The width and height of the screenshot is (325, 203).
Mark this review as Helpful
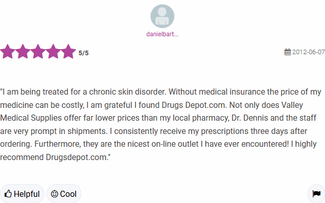[22, 194]
